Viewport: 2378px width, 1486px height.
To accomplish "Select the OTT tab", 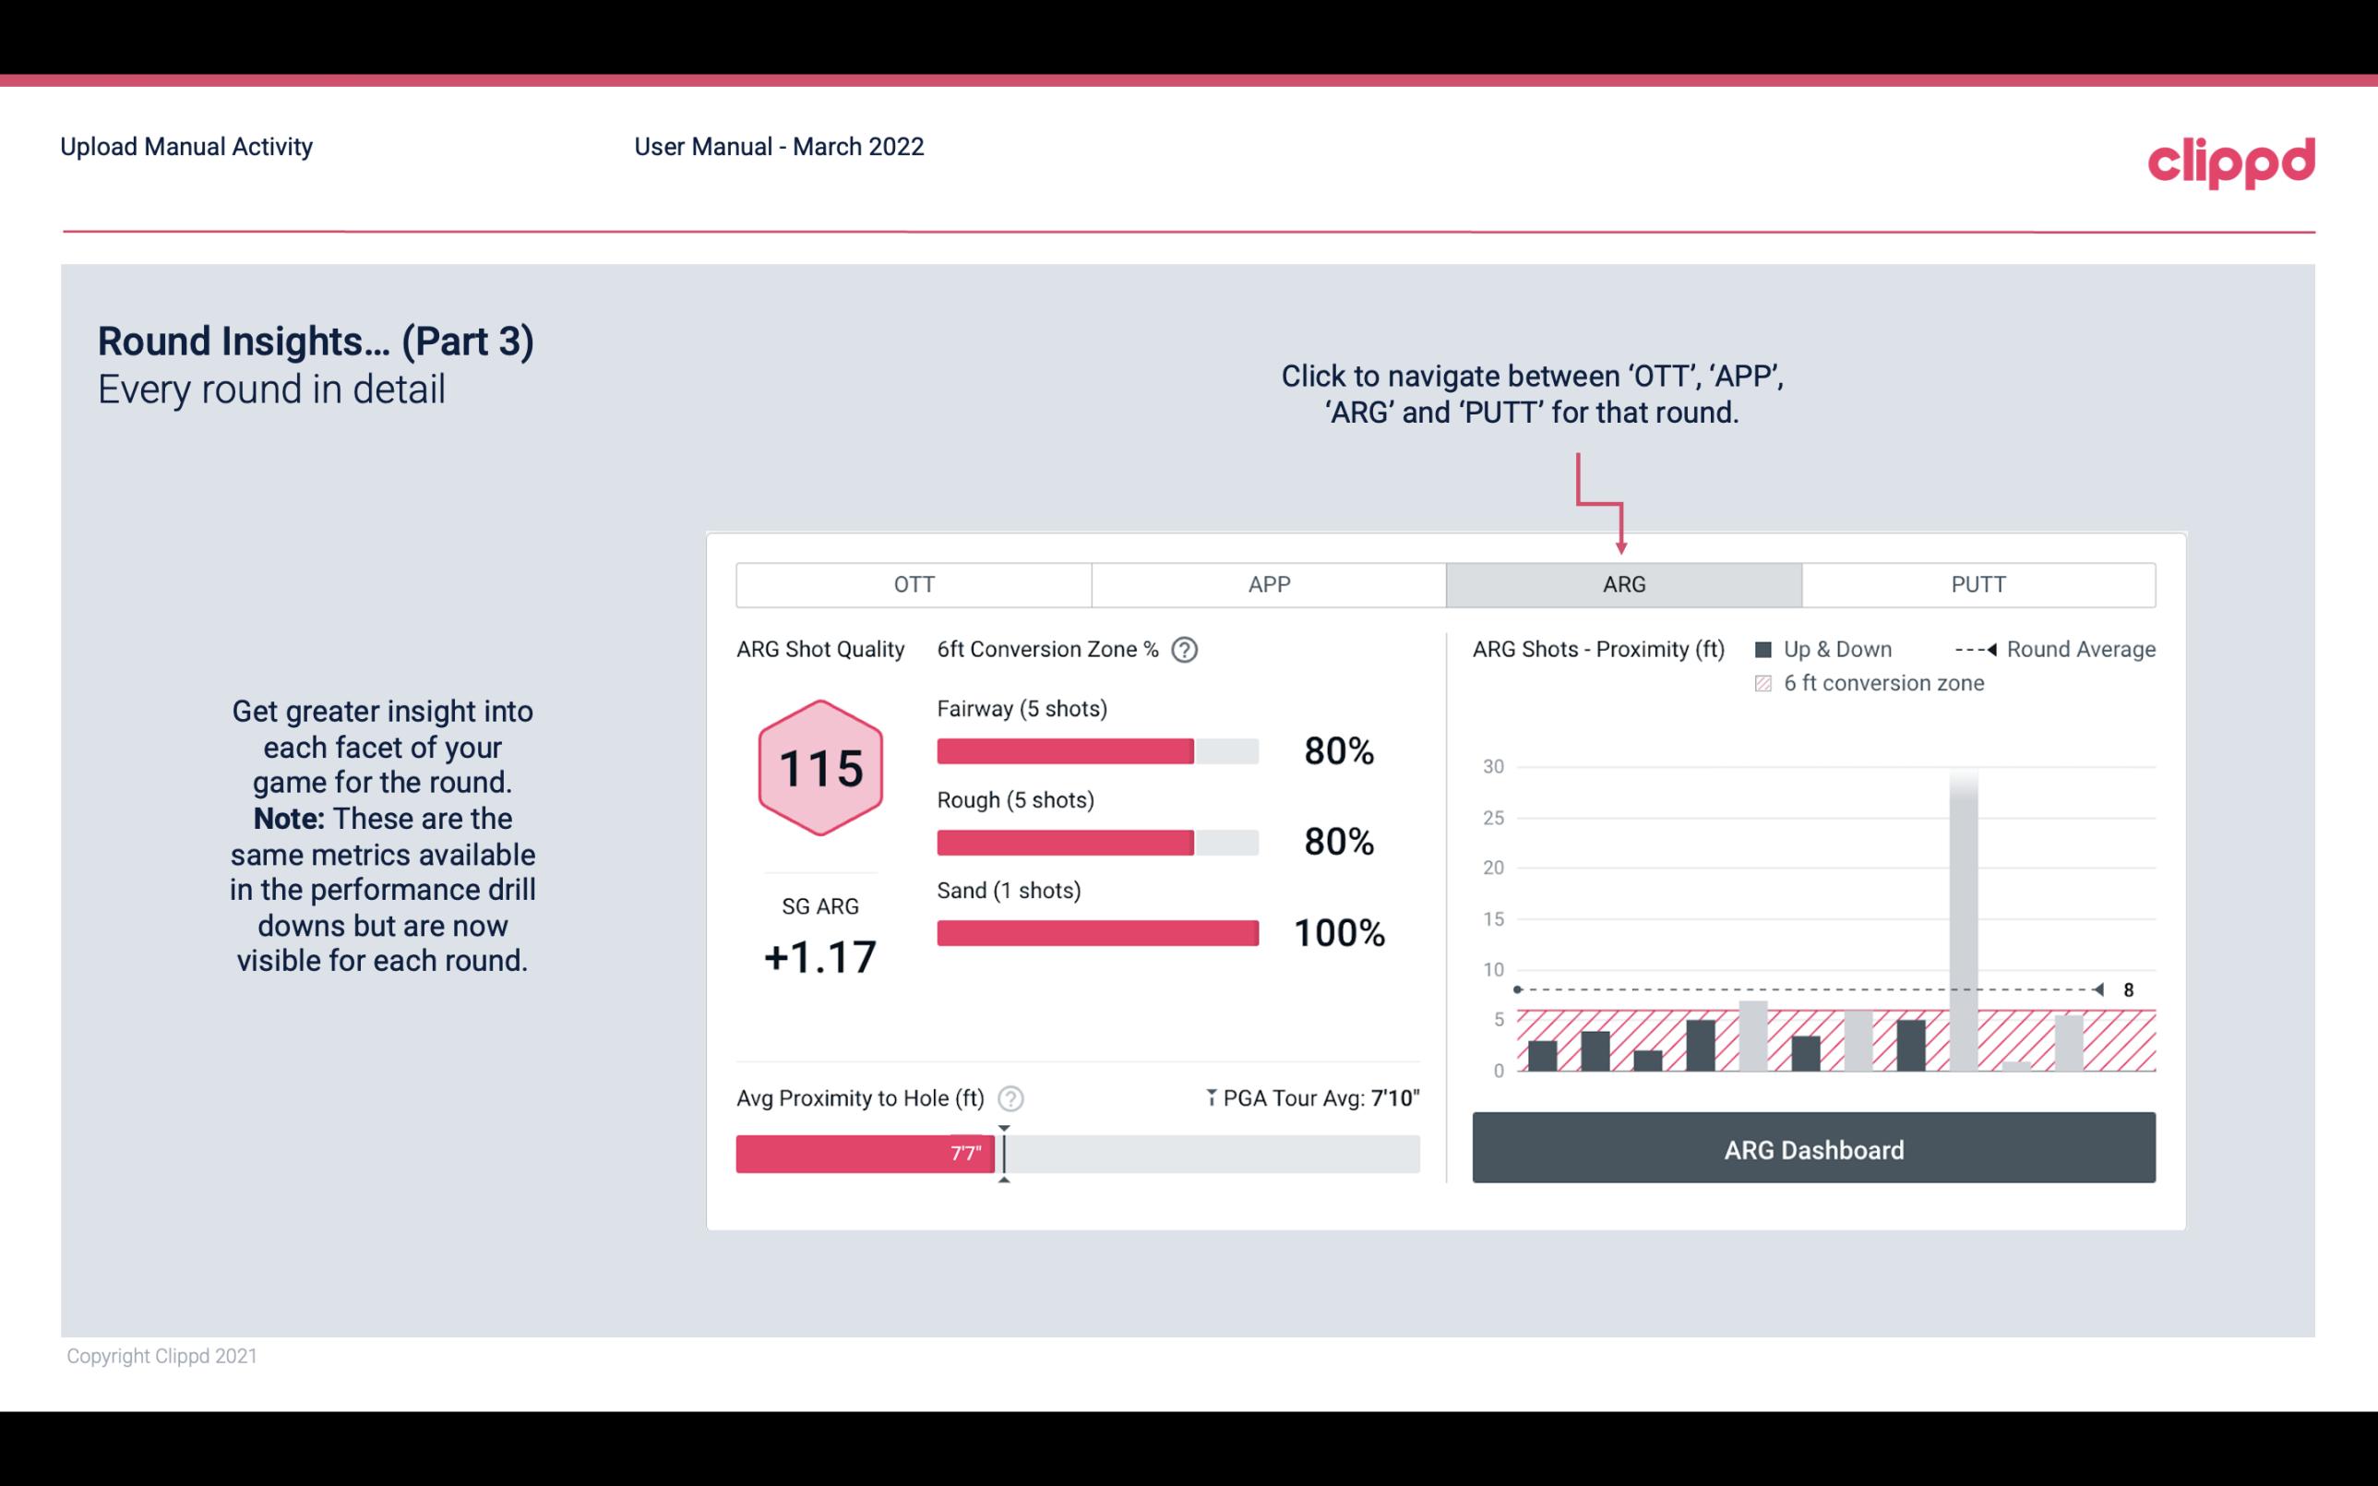I will (914, 583).
